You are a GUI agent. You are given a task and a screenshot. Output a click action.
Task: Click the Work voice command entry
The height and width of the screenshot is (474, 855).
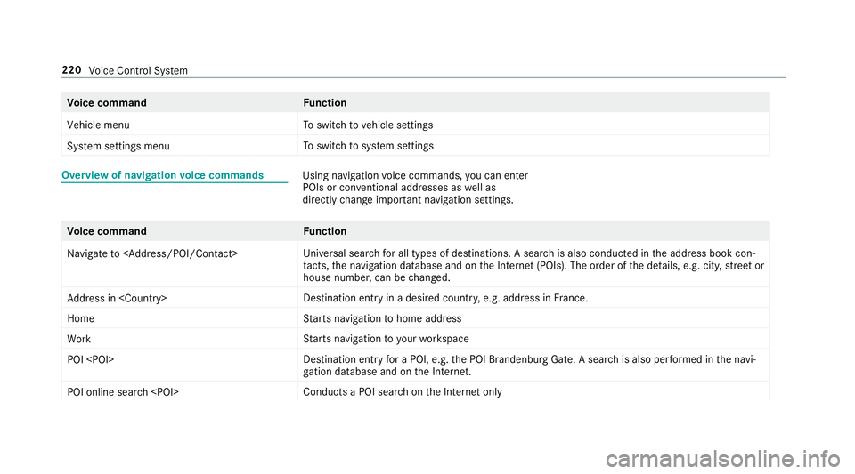click(x=79, y=339)
